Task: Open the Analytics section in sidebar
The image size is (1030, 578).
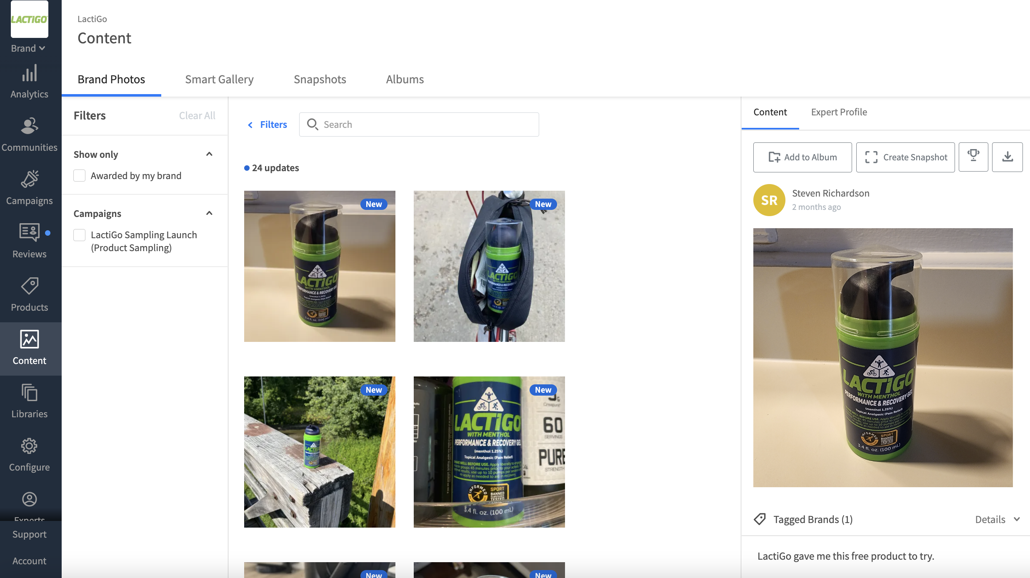Action: point(29,82)
